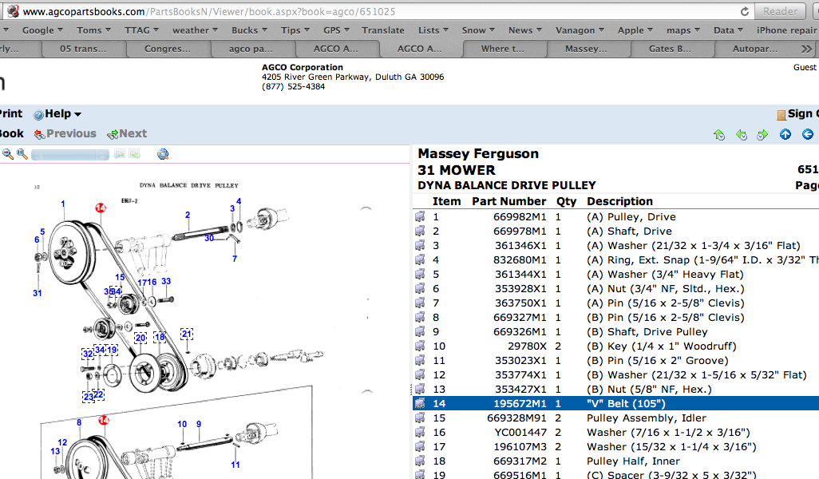Click the row icon for item 17
The image size is (819, 479).
420,446
